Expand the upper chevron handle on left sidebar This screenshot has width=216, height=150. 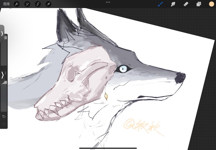click(2, 33)
